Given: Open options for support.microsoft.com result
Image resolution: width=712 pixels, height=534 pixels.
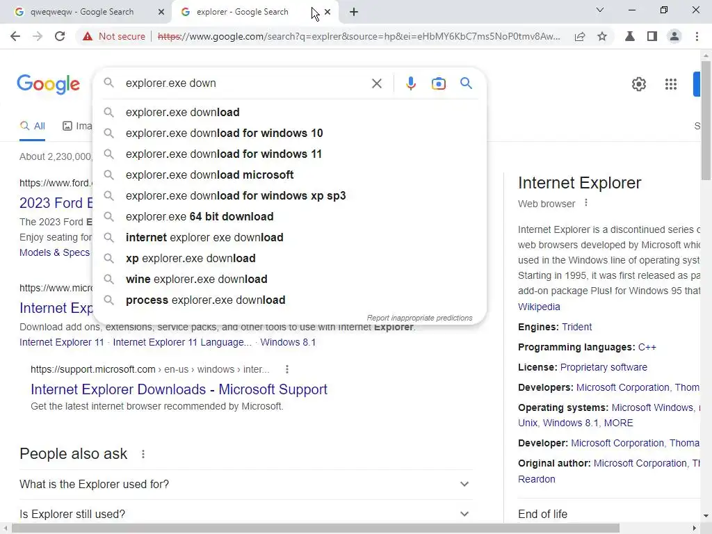Looking at the screenshot, I should coord(286,369).
